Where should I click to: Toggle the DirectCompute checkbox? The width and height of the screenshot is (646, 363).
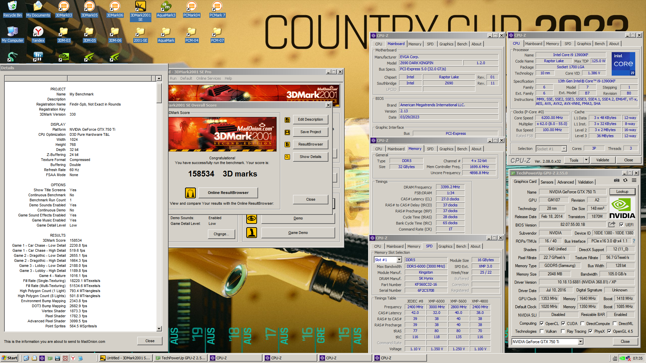pyautogui.click(x=582, y=324)
